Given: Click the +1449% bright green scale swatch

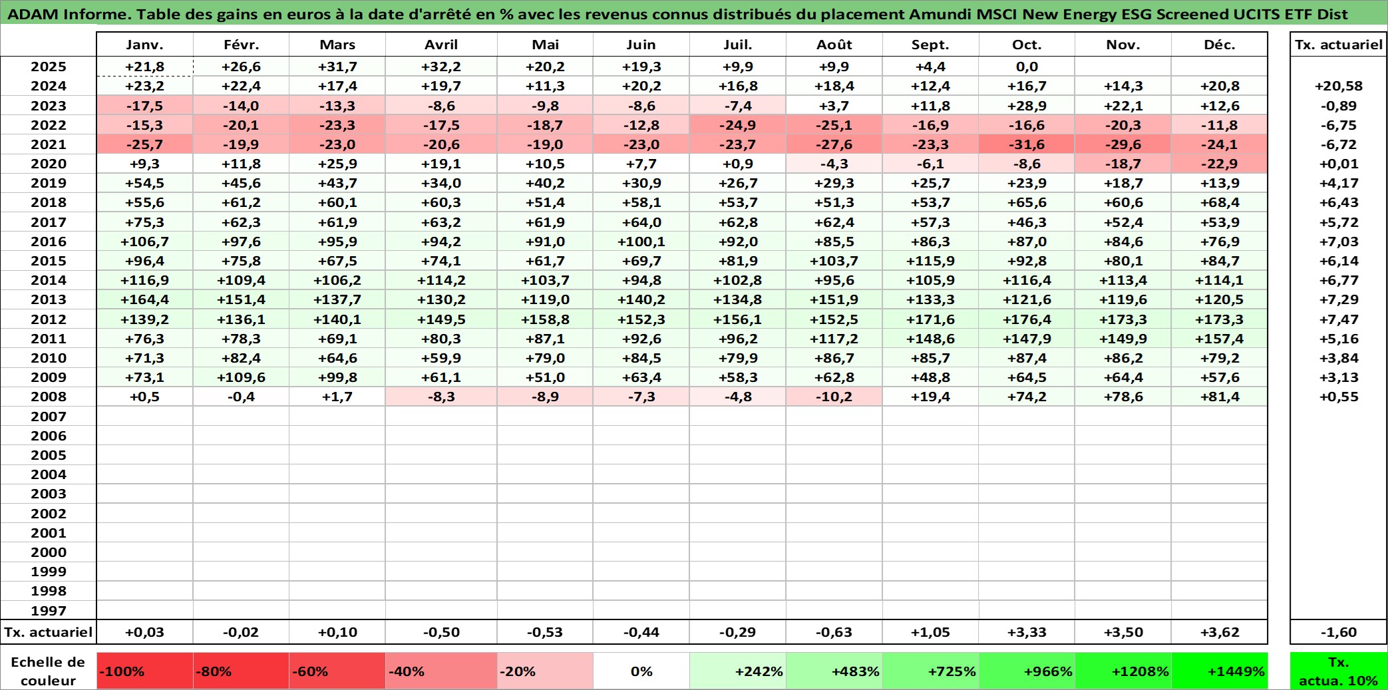Looking at the screenshot, I should pyautogui.click(x=1220, y=671).
